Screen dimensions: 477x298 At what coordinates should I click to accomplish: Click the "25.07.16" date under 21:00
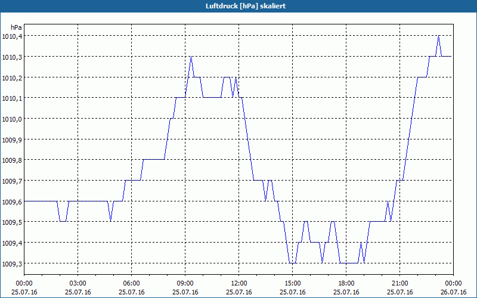click(x=399, y=292)
